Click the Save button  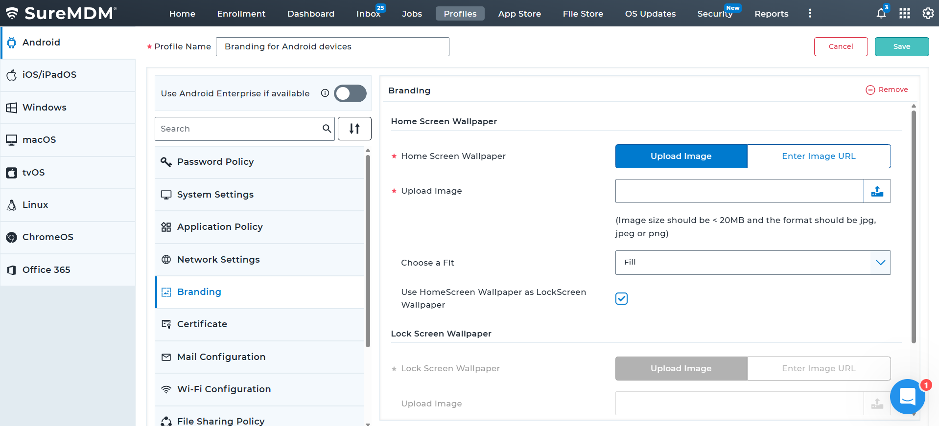click(x=901, y=46)
